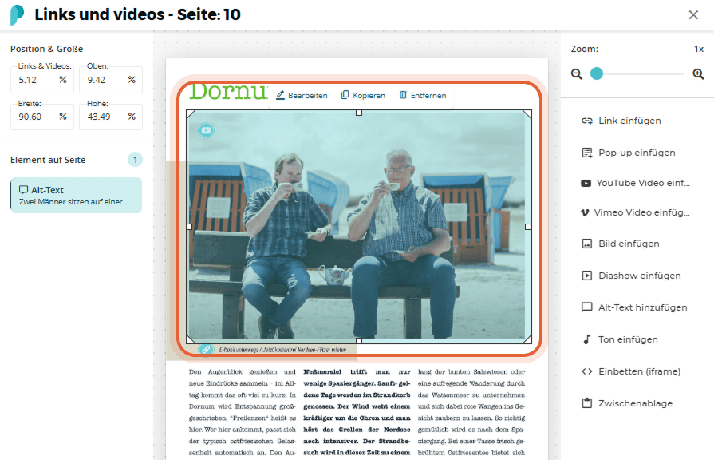Click the Position & Größe heading
This screenshot has width=714, height=460.
coord(46,49)
